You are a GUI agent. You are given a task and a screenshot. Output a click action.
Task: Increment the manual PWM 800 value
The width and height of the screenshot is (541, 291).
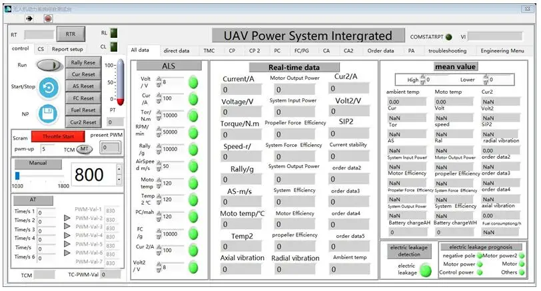(119, 169)
